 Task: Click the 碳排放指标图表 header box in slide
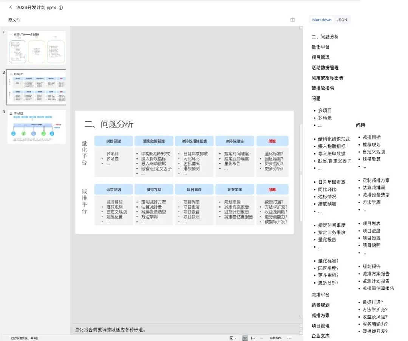194,141
